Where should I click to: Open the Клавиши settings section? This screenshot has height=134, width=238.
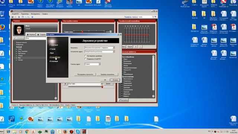[54, 61]
